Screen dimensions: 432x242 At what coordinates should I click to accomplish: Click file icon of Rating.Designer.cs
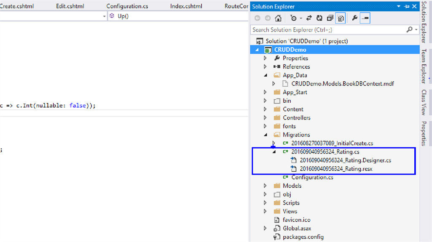pyautogui.click(x=294, y=160)
